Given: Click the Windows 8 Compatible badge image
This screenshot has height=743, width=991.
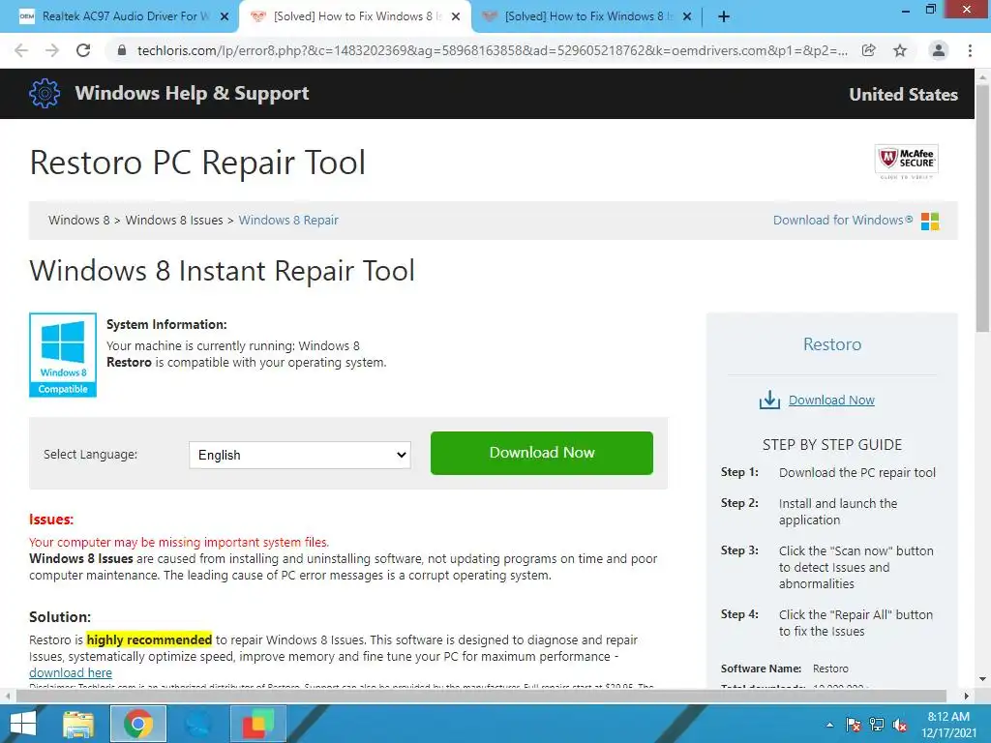Looking at the screenshot, I should pyautogui.click(x=63, y=355).
